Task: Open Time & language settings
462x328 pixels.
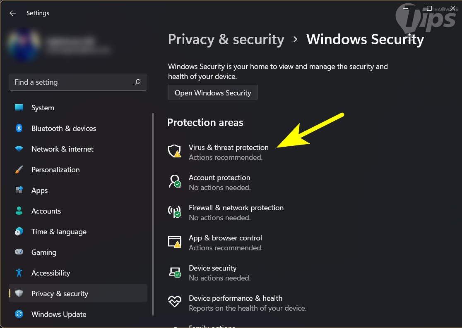Action: pyautogui.click(x=59, y=232)
